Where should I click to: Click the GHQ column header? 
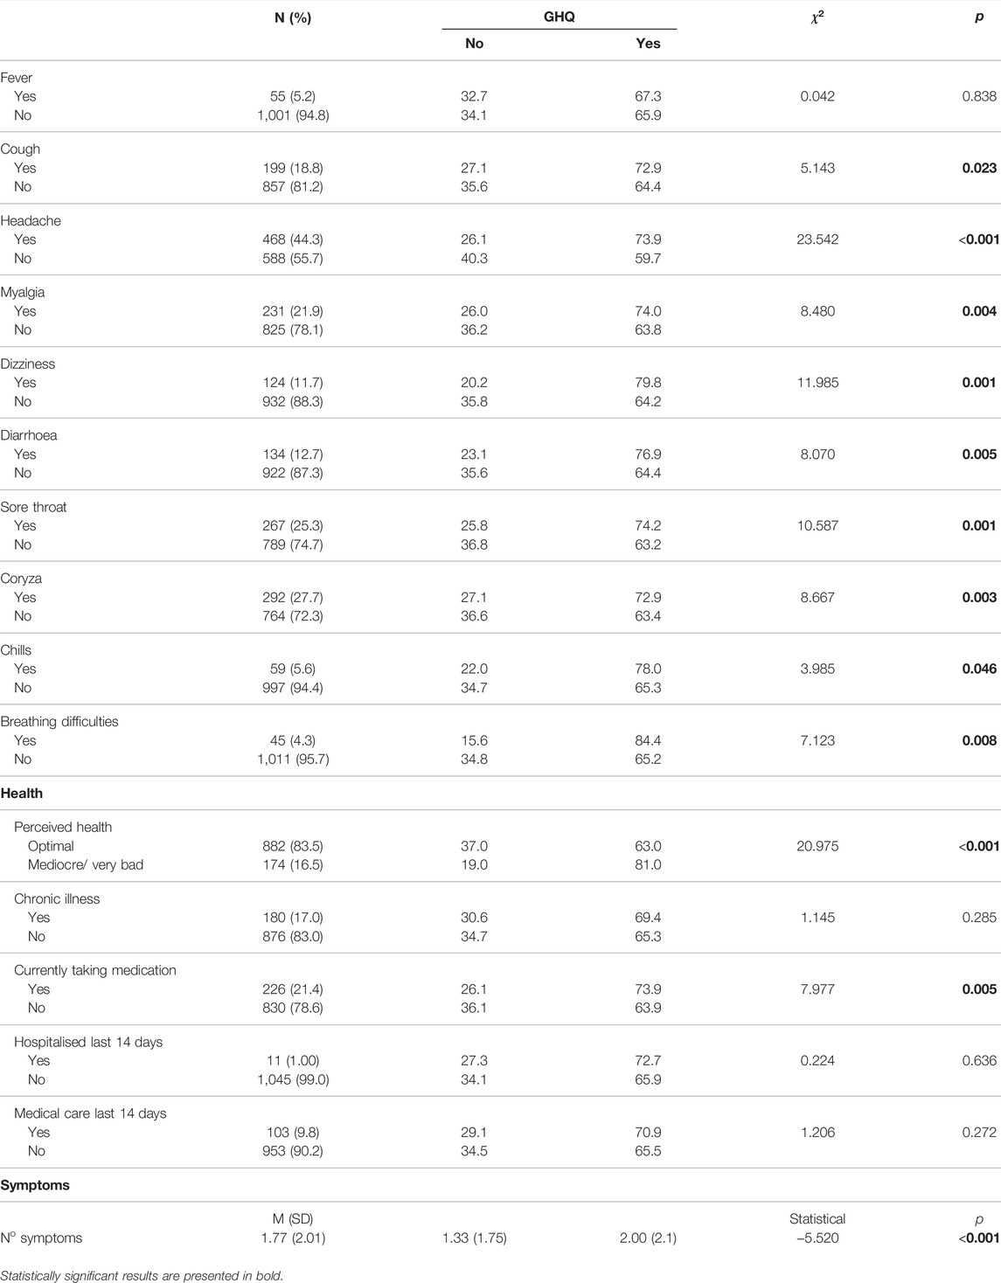coord(559,17)
